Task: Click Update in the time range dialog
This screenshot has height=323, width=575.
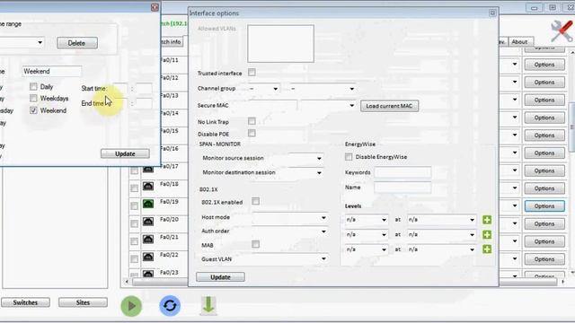Action: (125, 153)
